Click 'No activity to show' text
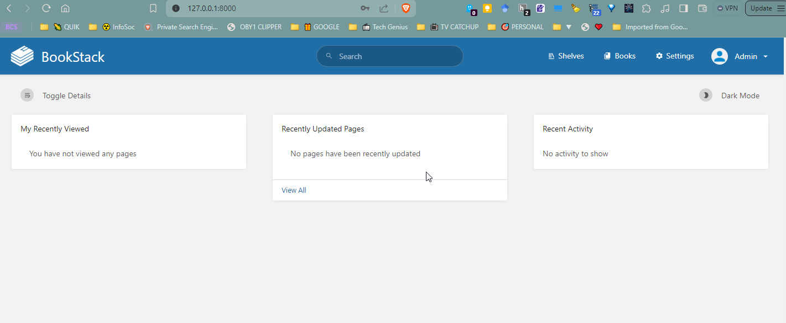This screenshot has width=786, height=323. (x=575, y=153)
